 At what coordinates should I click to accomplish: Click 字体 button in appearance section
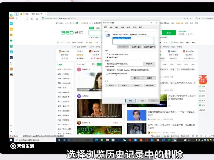coord(137,85)
